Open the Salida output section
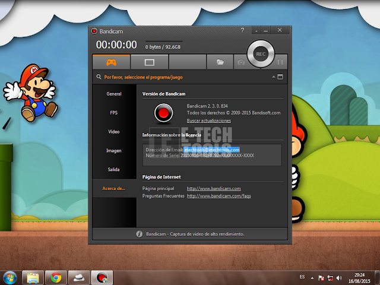Image resolution: width=380 pixels, height=285 pixels. click(x=113, y=169)
